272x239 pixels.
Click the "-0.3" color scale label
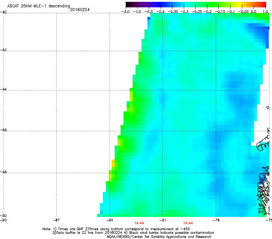185,12
